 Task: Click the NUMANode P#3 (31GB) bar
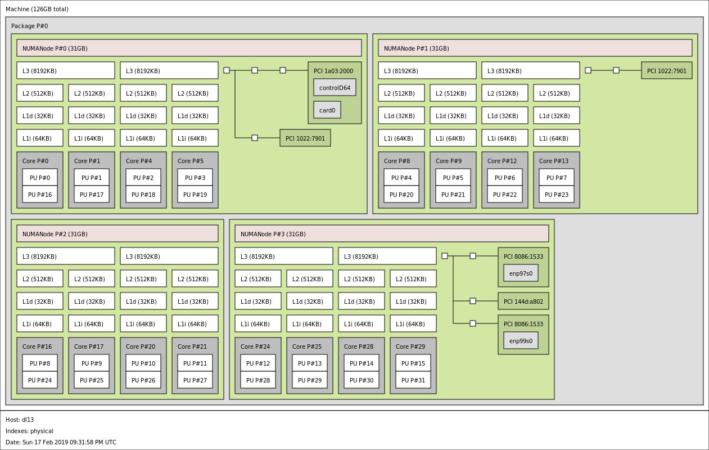tap(392, 233)
